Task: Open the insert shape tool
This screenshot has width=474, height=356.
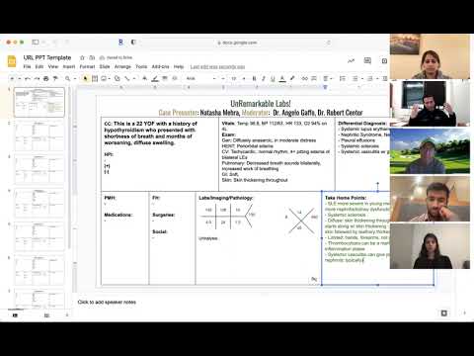Action: [118, 78]
